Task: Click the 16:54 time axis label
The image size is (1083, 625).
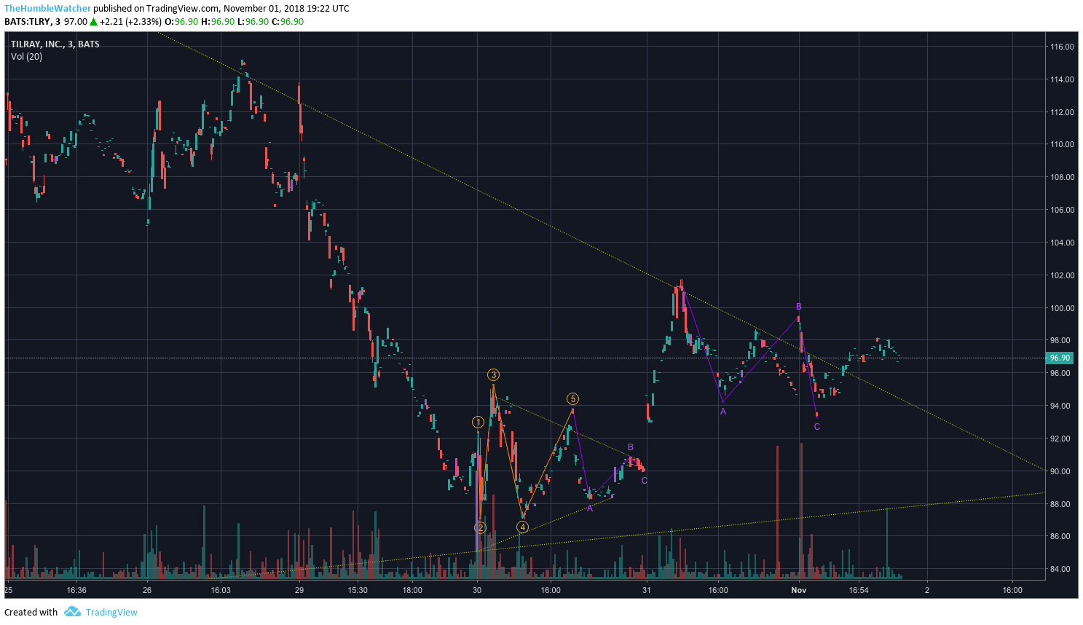Action: (859, 590)
